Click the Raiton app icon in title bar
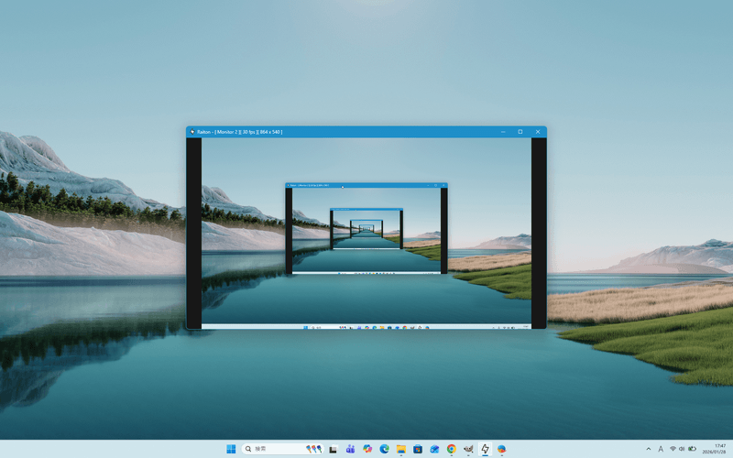 pyautogui.click(x=192, y=132)
